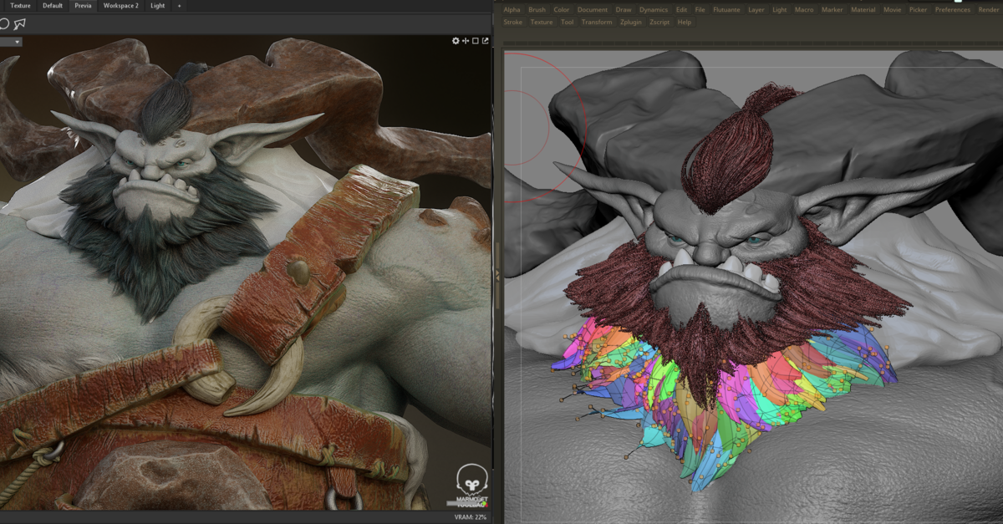Create a new workspace with the plus tab
1003x524 pixels.
[x=178, y=6]
